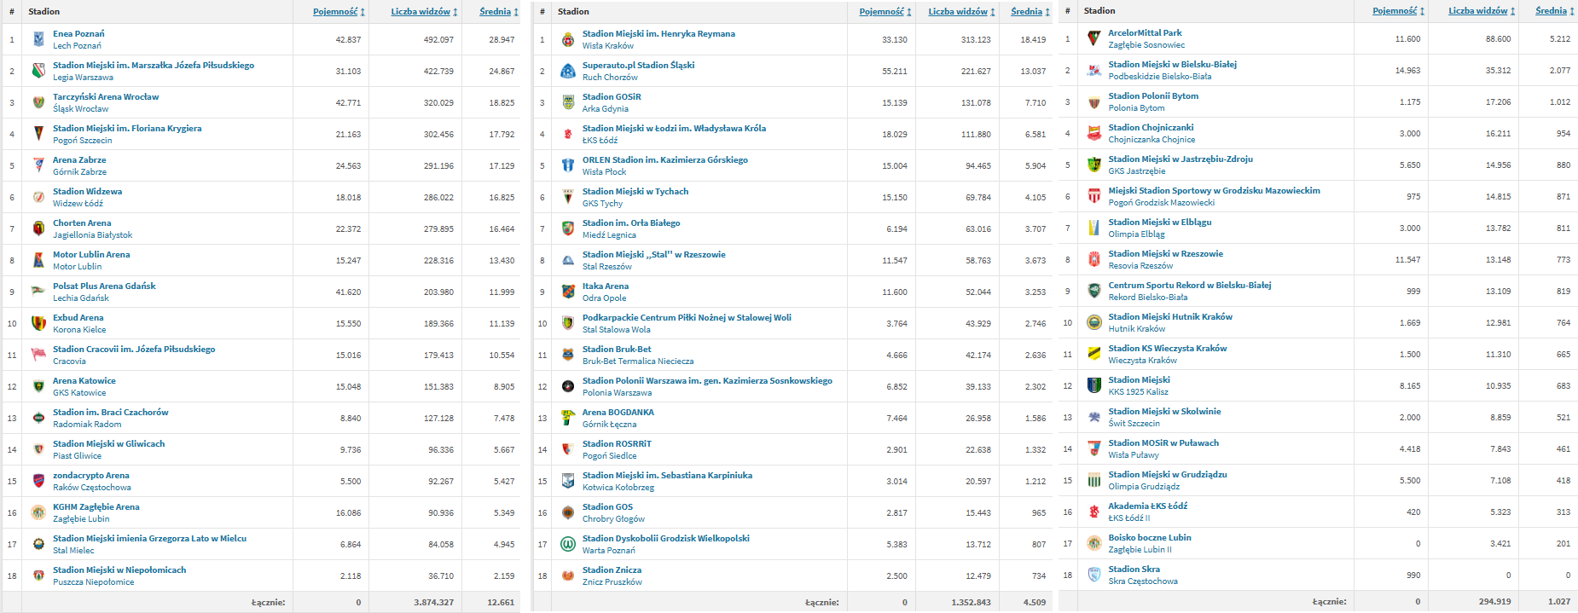
Task: Click the Hutnik Kraków club crest icon
Action: click(x=1094, y=322)
